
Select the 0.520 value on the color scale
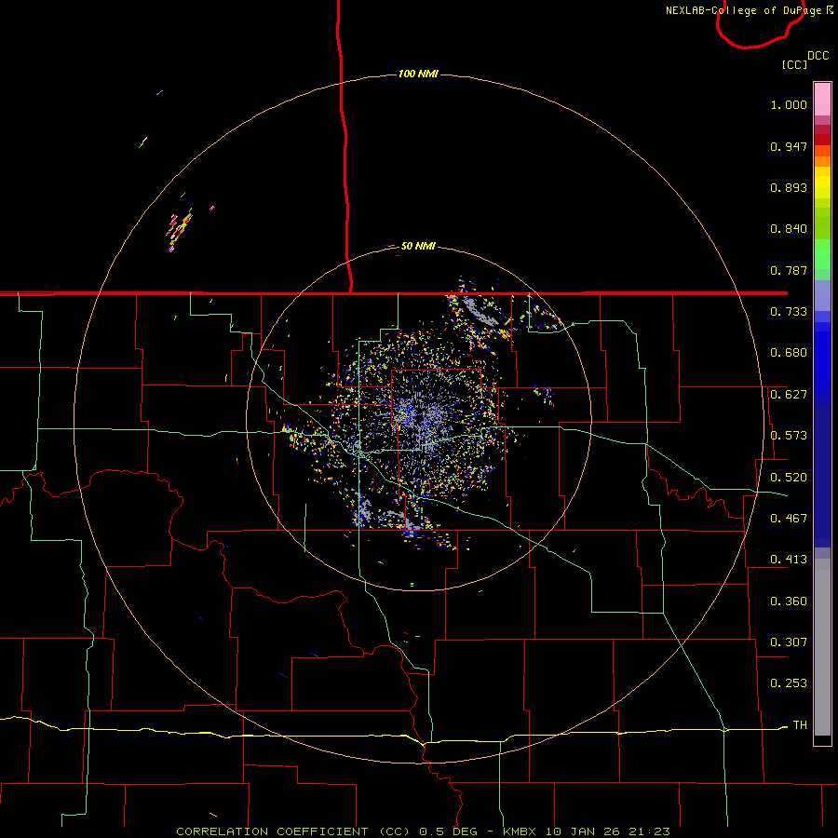[x=789, y=478]
